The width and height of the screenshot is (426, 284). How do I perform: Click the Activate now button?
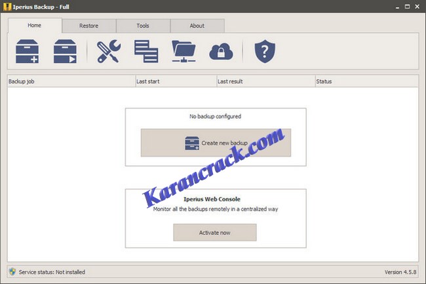tap(214, 233)
